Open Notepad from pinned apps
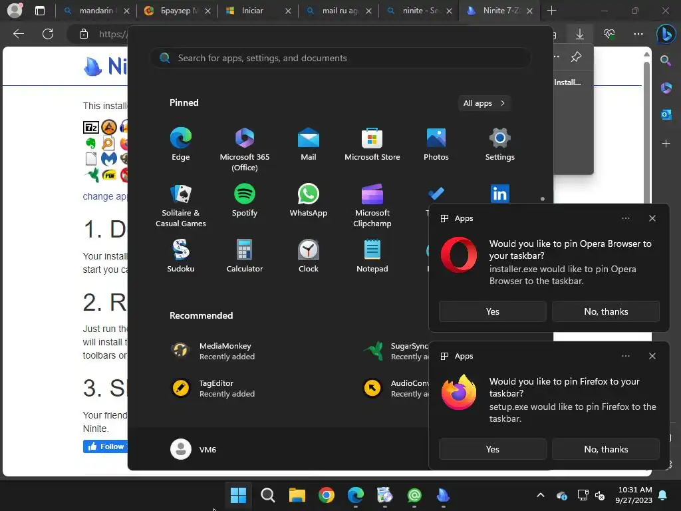This screenshot has width=681, height=511. point(372,256)
